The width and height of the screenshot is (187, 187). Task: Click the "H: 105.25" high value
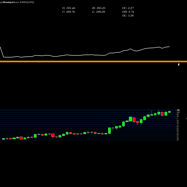tap(99, 8)
